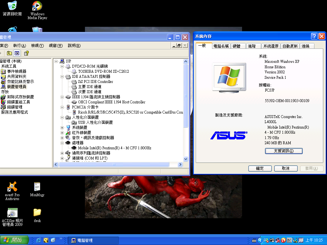
Task: Open the avast! Pro Antivirus desktop icon
Action: click(12, 191)
